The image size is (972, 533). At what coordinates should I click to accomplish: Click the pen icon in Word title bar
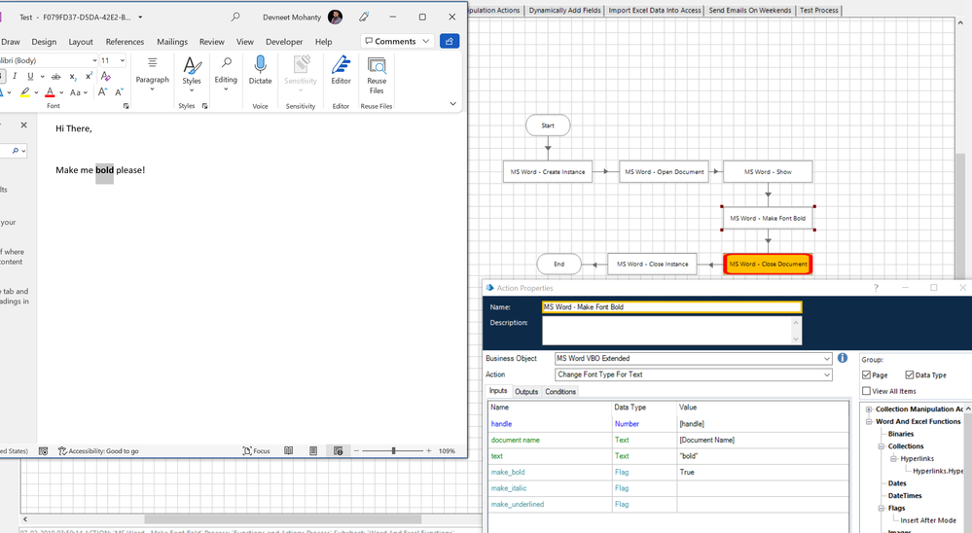click(x=364, y=17)
